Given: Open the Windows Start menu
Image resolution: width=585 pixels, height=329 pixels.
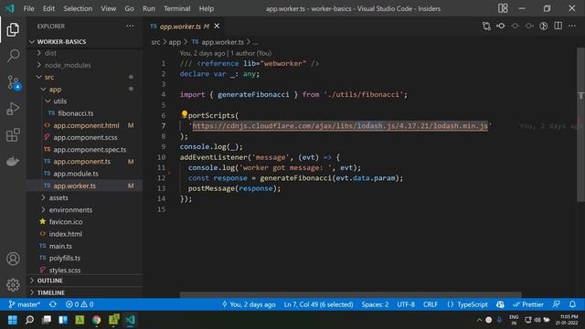Looking at the screenshot, I should tap(12, 320).
